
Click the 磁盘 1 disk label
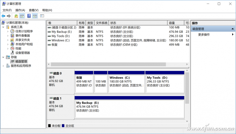pos(57,99)
